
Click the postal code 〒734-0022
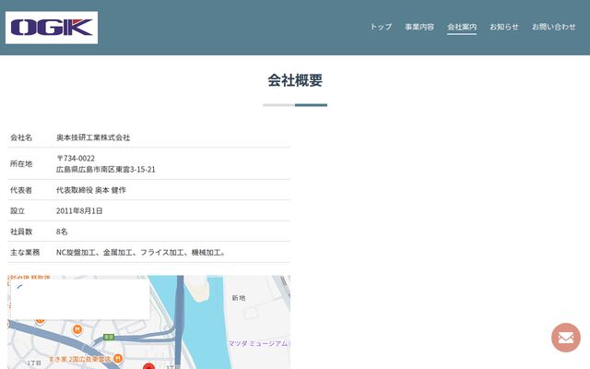(76, 158)
